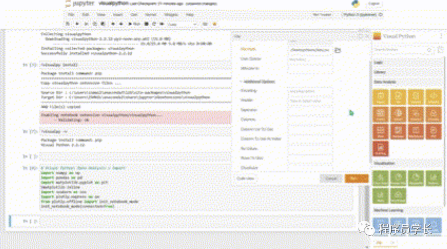The width and height of the screenshot is (447, 249).
Task: Click the file path input field
Action: coord(310,50)
